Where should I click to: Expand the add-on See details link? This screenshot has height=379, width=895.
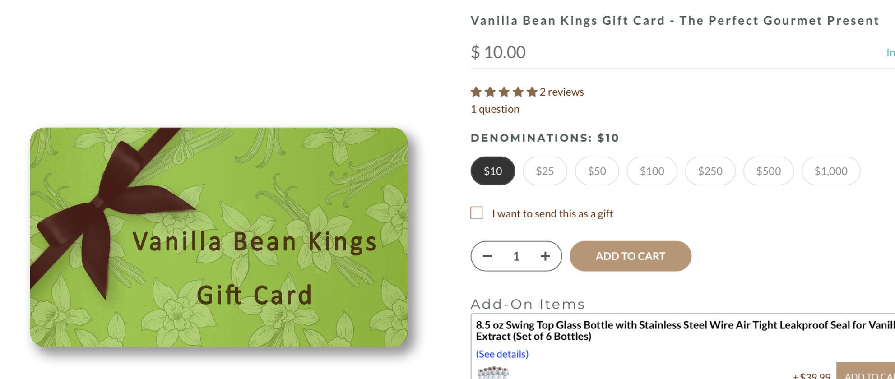coord(502,354)
